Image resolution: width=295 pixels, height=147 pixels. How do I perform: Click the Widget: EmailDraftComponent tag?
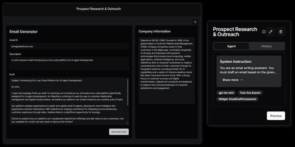coord(237,99)
